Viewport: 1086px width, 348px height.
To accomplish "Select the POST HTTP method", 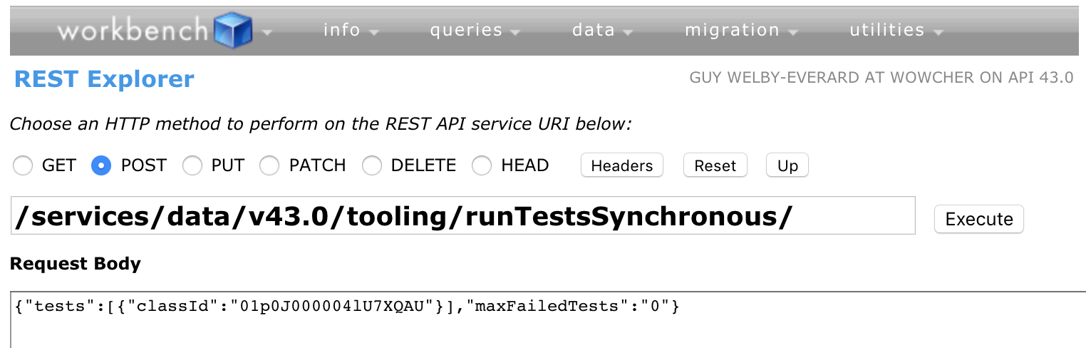I will point(101,166).
